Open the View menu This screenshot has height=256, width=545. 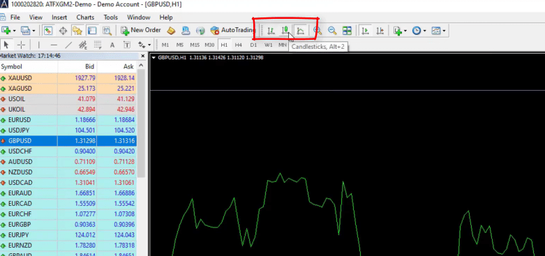(36, 17)
